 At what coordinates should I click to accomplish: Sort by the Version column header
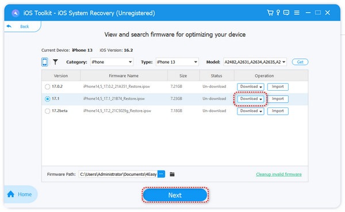pyautogui.click(x=61, y=76)
